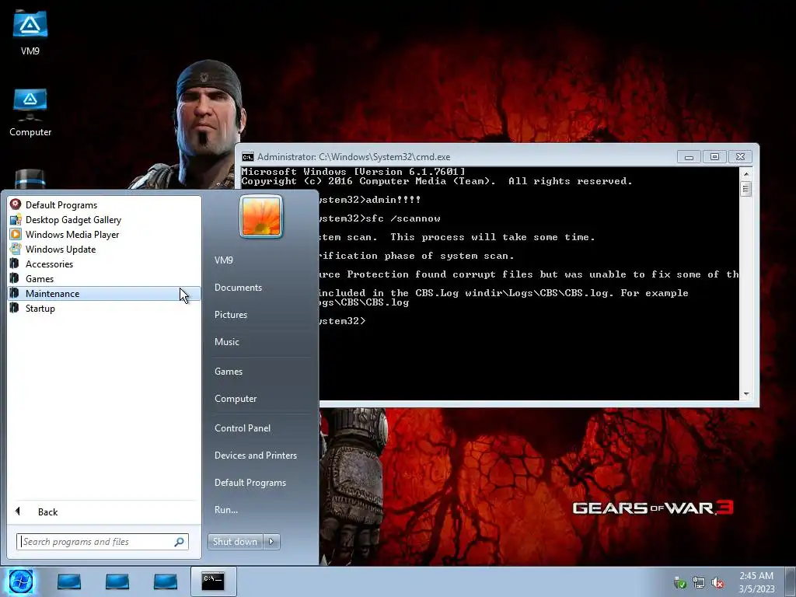The image size is (796, 597).
Task: Expand the Accessories program folder
Action: (x=105, y=264)
